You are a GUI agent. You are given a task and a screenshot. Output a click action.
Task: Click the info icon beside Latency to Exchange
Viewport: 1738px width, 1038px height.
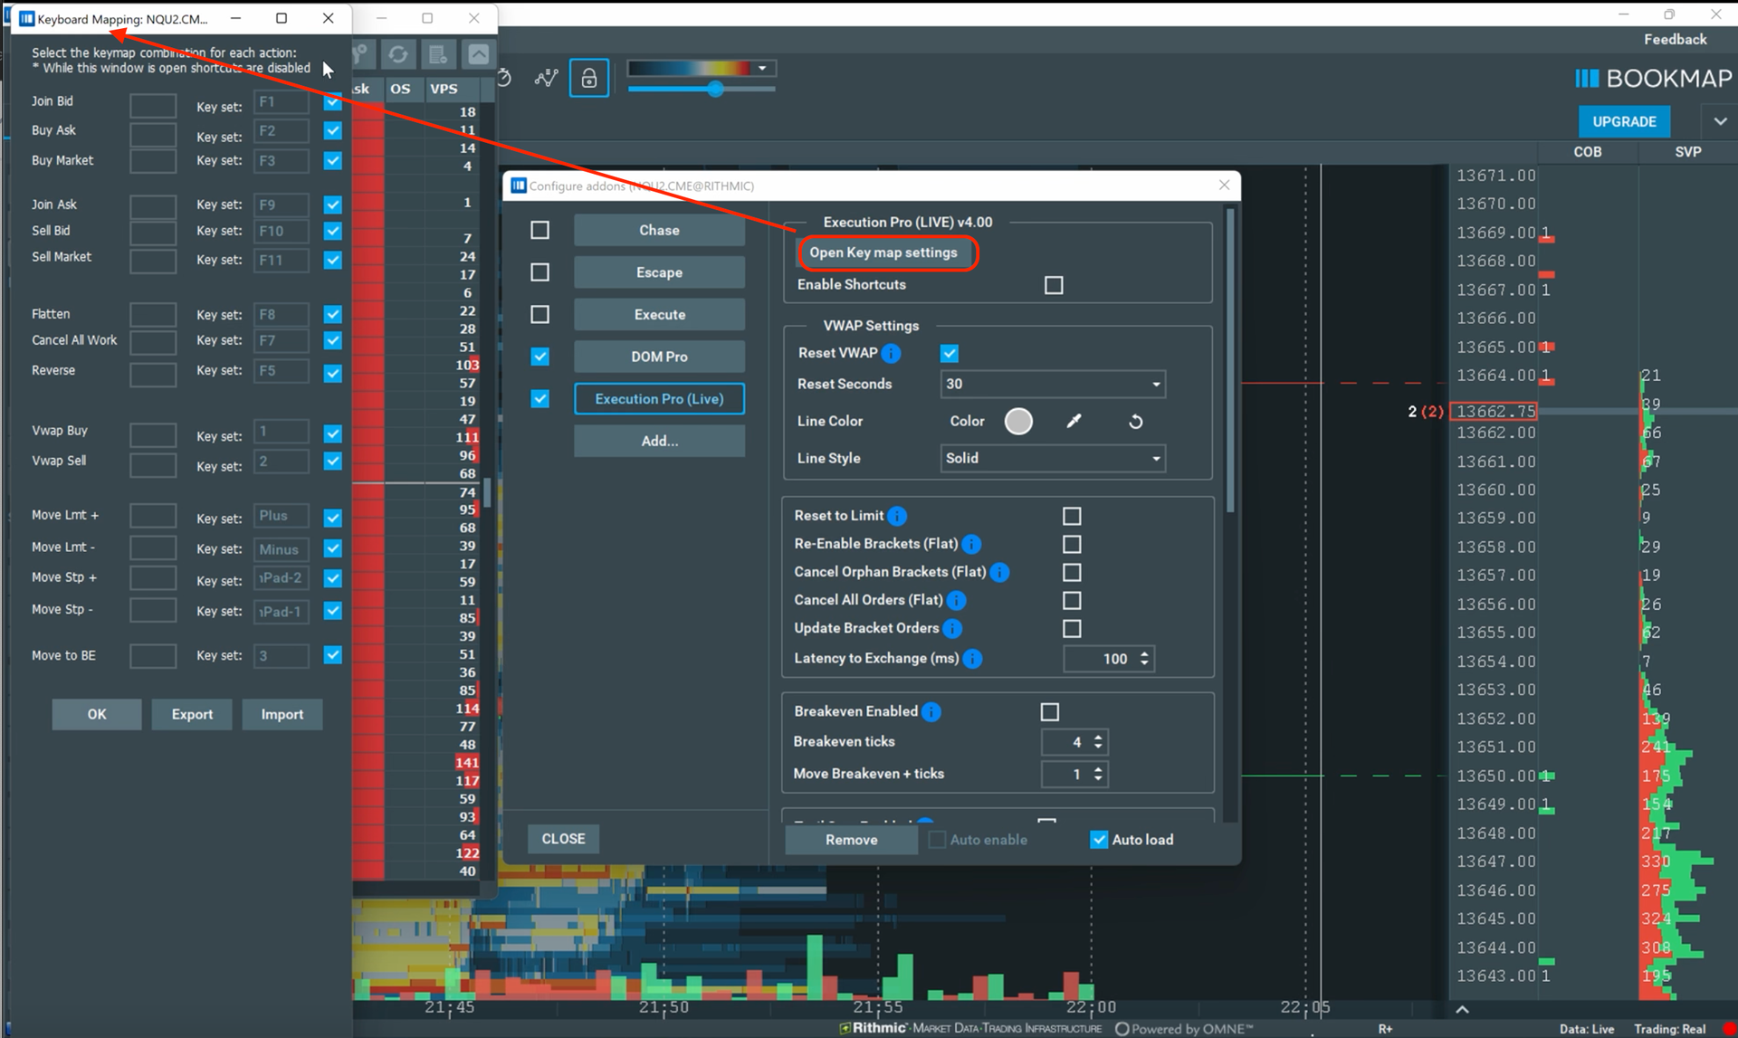[x=972, y=659]
